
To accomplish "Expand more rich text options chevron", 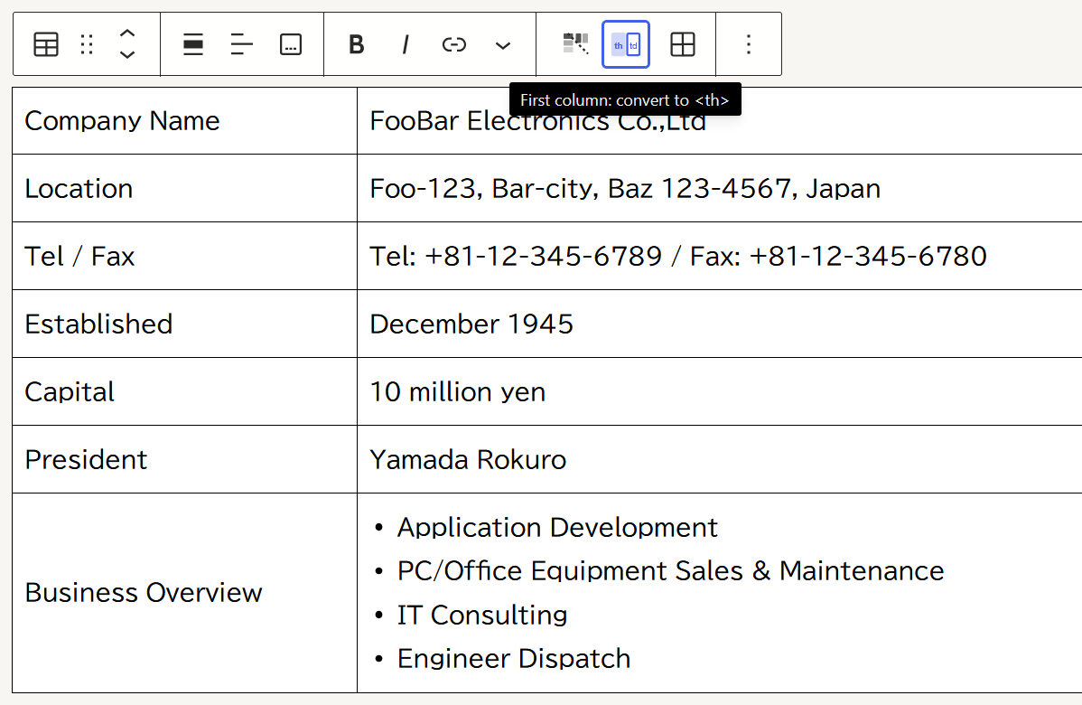I will point(503,45).
